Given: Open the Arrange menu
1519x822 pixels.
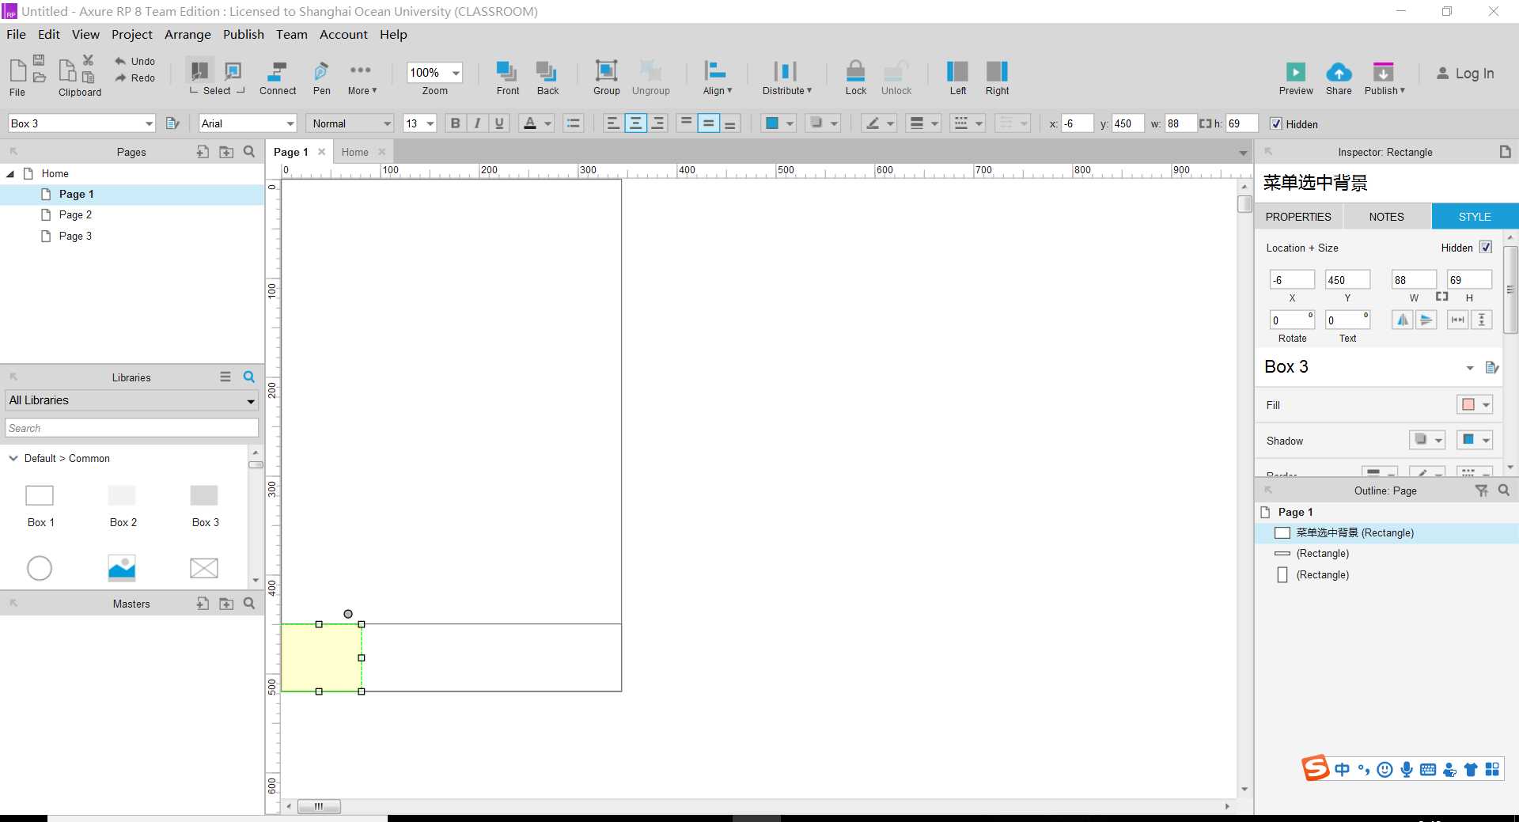Looking at the screenshot, I should 188,35.
